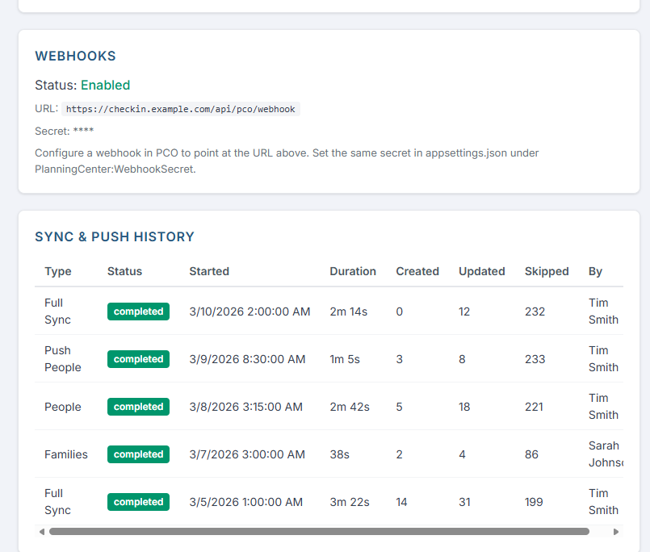This screenshot has height=552, width=650.
Task: Sort by the Skipped column header
Action: (x=547, y=271)
